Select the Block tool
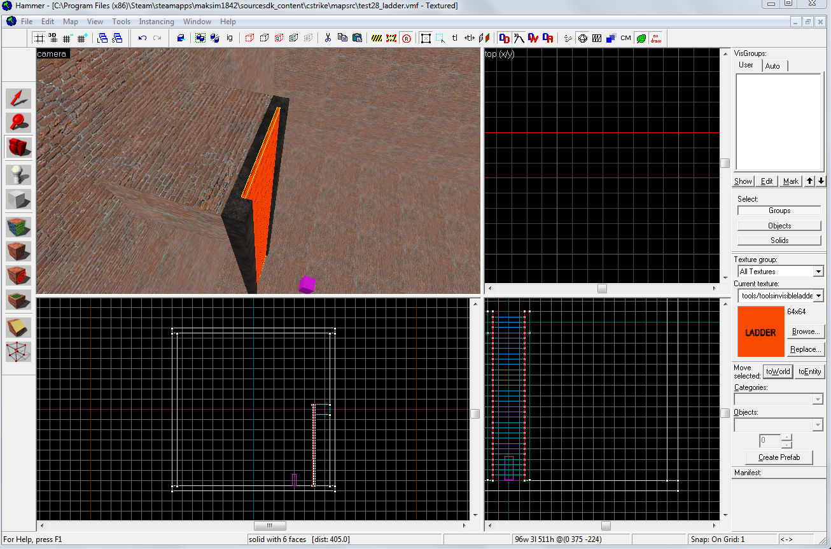The height and width of the screenshot is (549, 831). click(x=18, y=199)
